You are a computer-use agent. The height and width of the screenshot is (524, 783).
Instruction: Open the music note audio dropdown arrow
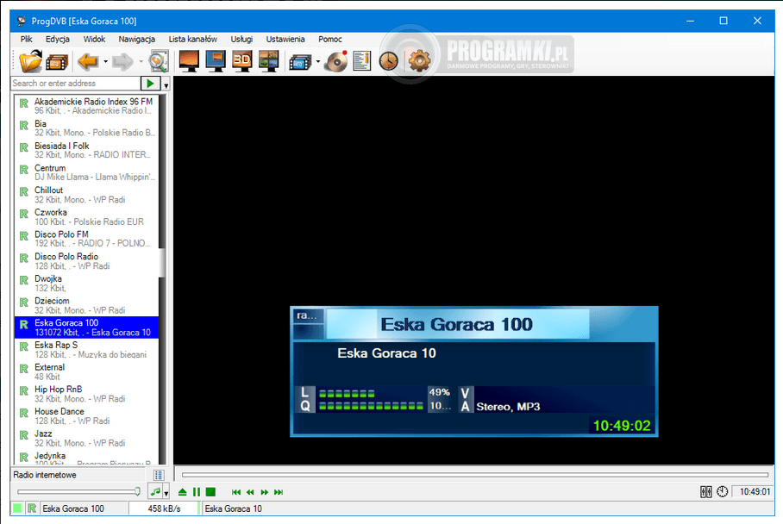point(166,493)
